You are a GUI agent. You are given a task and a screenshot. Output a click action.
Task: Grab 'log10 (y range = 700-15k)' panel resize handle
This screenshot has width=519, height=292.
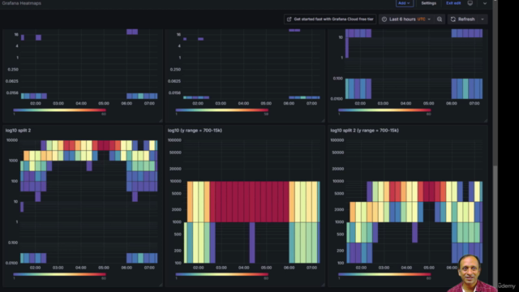pyautogui.click(x=323, y=285)
